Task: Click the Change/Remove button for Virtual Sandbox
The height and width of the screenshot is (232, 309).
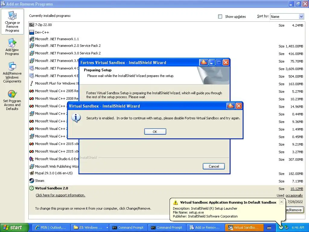Action: (295, 210)
